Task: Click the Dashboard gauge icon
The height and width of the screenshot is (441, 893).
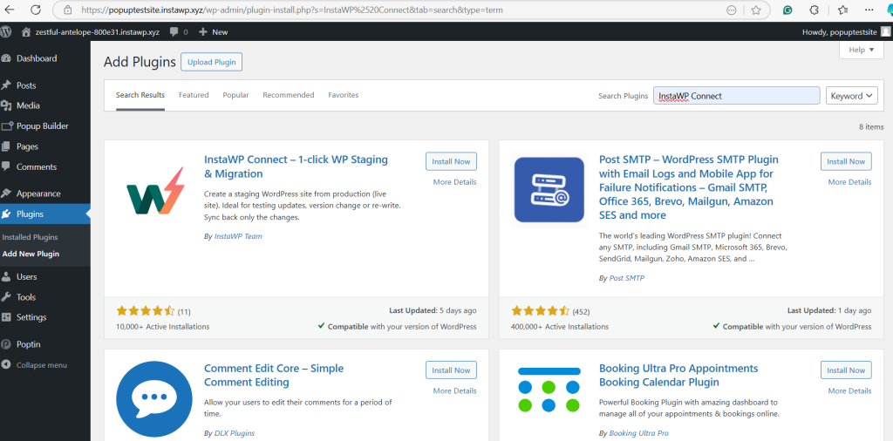Action: pyautogui.click(x=7, y=58)
